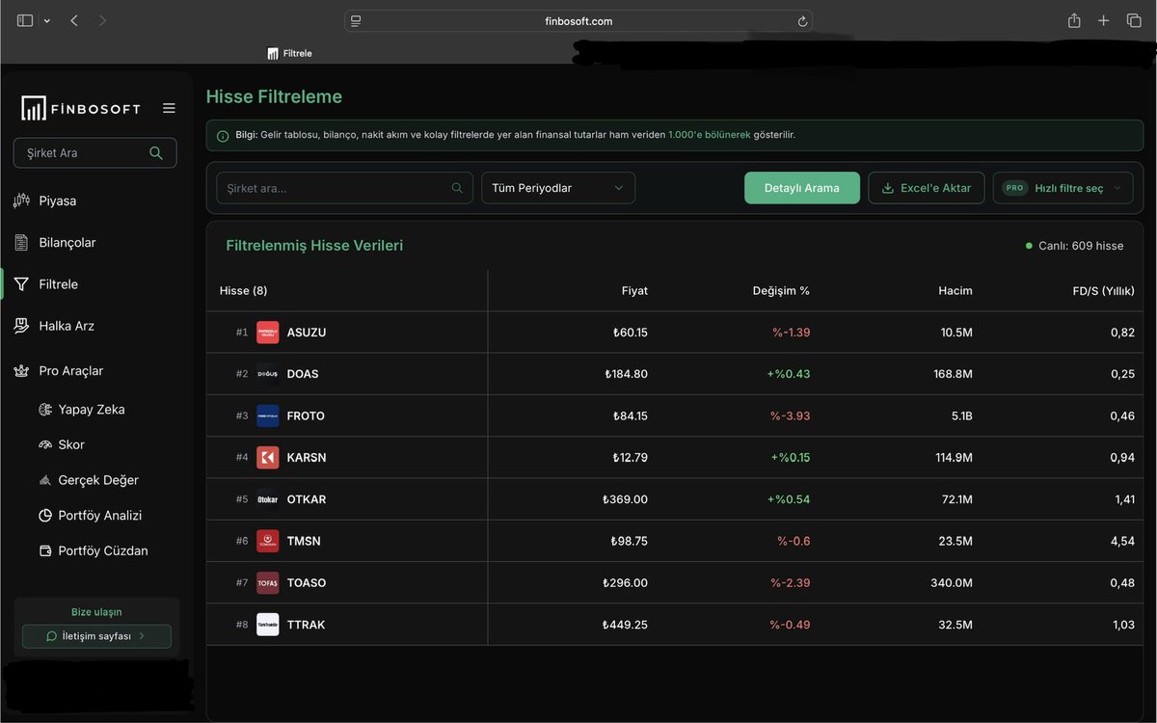The width and height of the screenshot is (1157, 723).
Task: Select the Filtrele browser tab
Action: (289, 53)
